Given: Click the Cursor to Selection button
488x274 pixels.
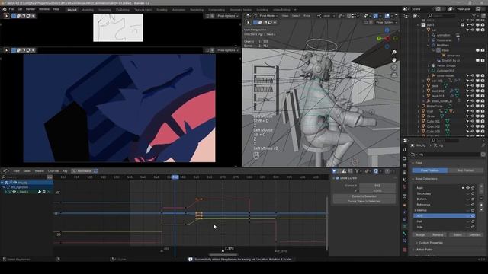Looking at the screenshot, I should click(364, 196).
